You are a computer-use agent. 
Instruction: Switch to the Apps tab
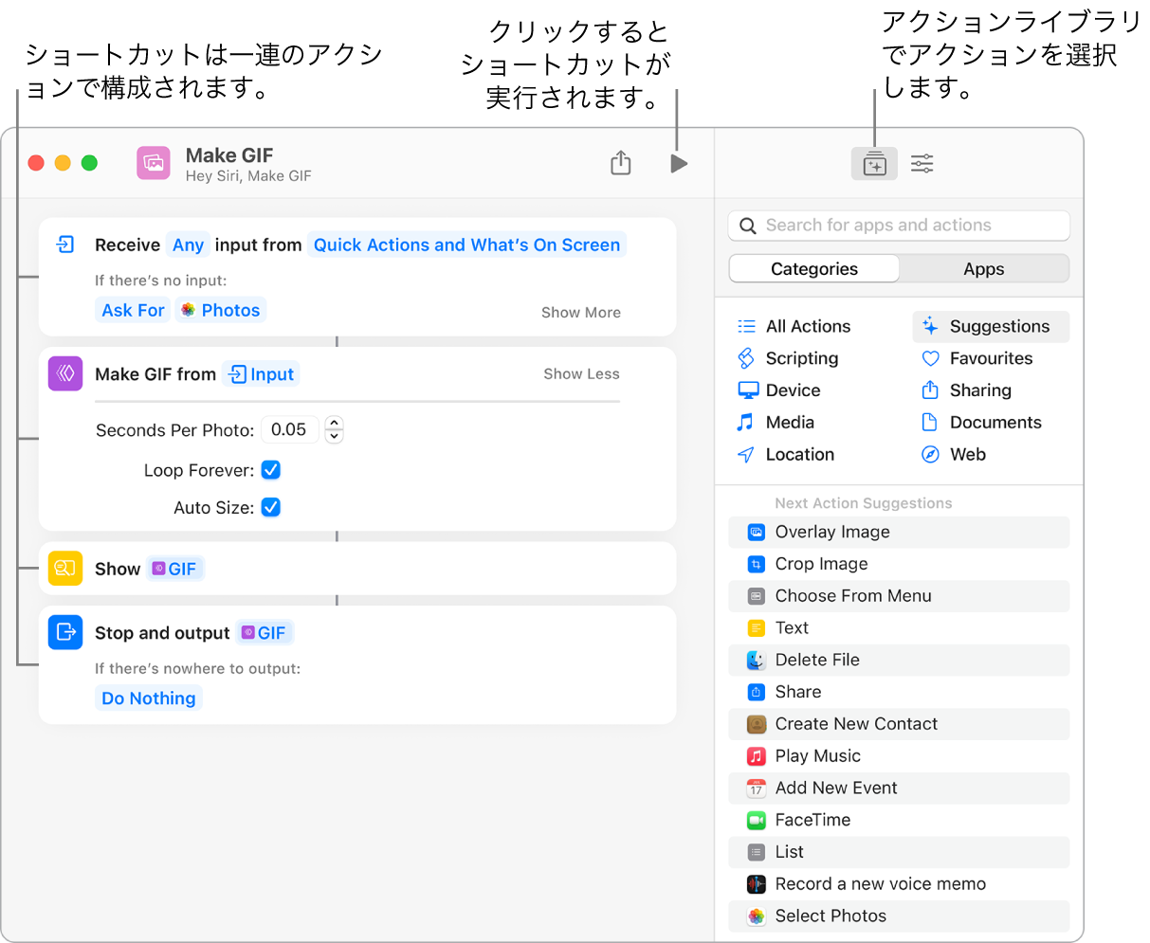click(983, 269)
